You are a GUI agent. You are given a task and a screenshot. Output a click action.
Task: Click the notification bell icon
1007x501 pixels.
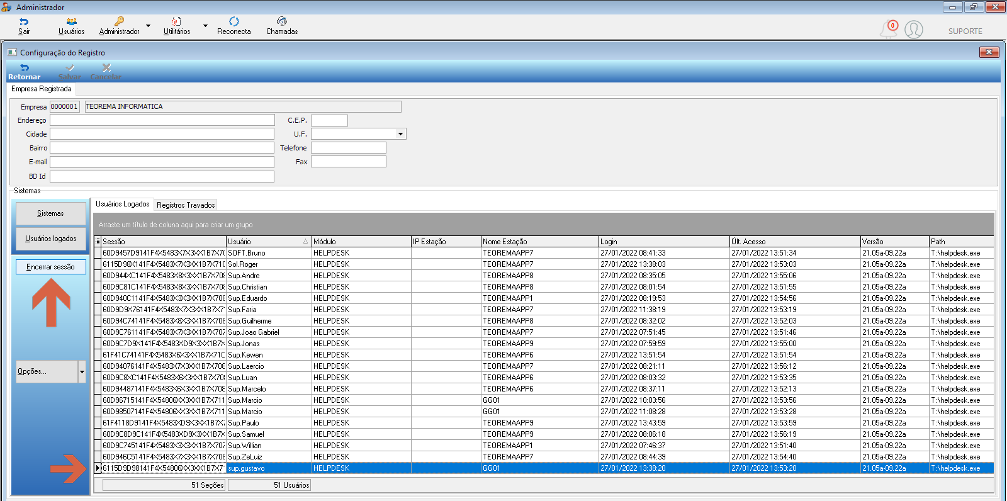coord(889,29)
